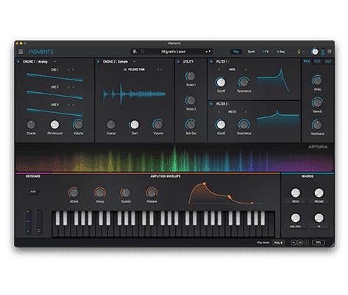Viewport: 348px width, 295px height.
Task: Open dropdown chevron beside the lightbulb
Action: (304, 52)
